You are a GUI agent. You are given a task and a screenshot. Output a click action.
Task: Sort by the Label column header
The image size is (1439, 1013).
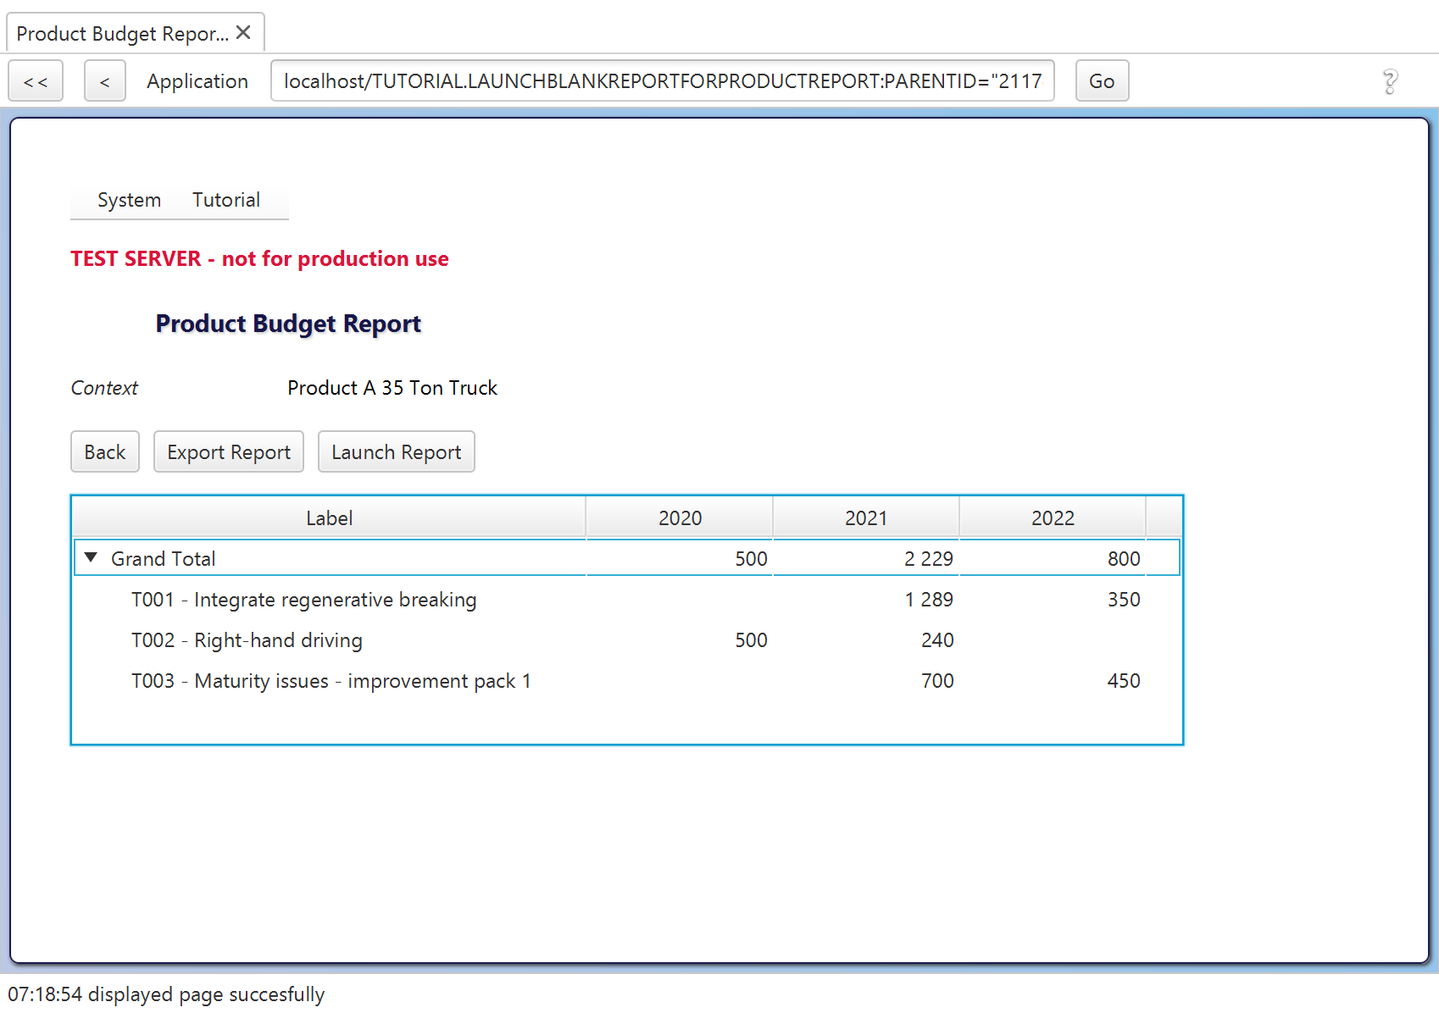(329, 518)
